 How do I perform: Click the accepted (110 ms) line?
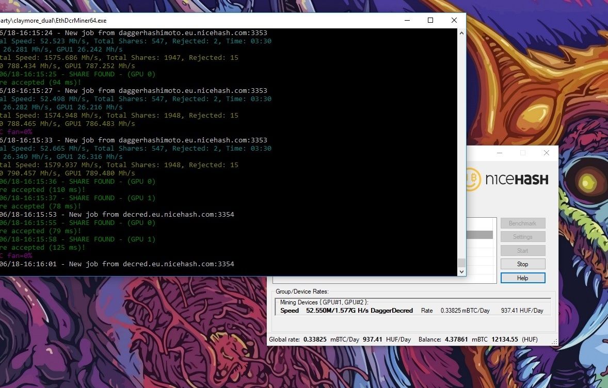[43, 189]
